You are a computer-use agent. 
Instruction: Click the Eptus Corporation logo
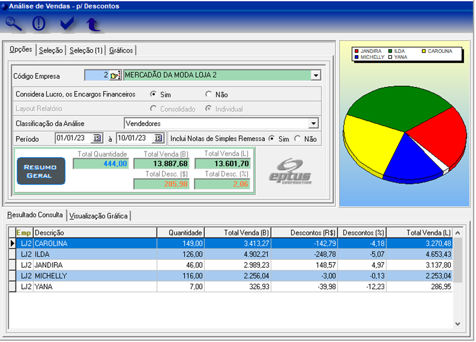(290, 171)
